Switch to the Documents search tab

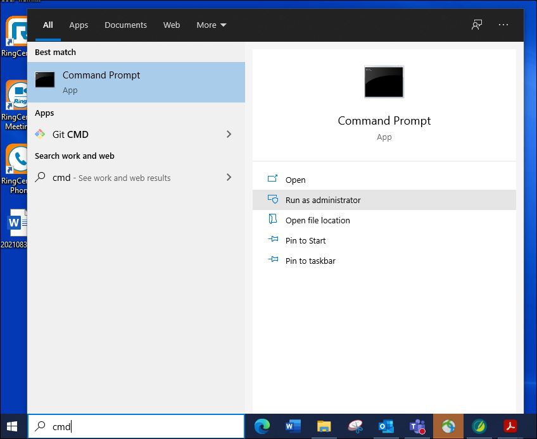point(125,25)
